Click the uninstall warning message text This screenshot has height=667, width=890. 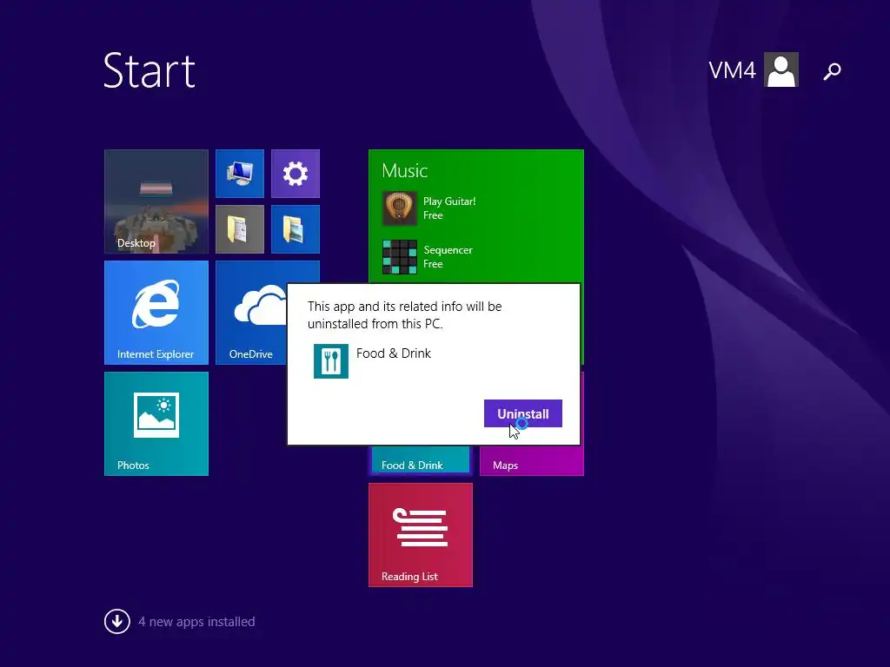[x=405, y=314]
